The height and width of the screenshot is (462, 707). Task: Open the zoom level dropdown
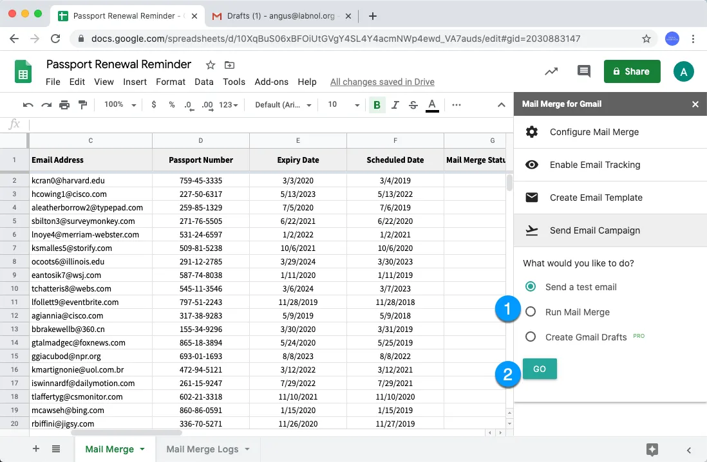pyautogui.click(x=120, y=105)
